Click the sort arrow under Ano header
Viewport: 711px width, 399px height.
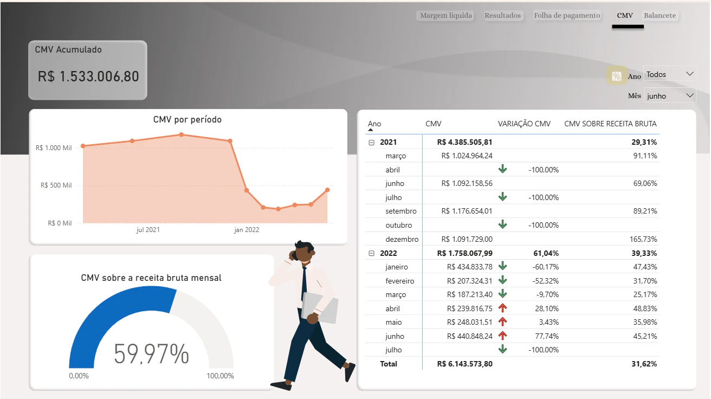371,130
